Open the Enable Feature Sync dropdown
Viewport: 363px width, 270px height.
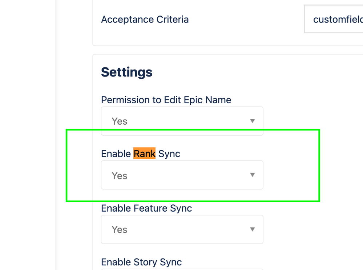point(182,229)
